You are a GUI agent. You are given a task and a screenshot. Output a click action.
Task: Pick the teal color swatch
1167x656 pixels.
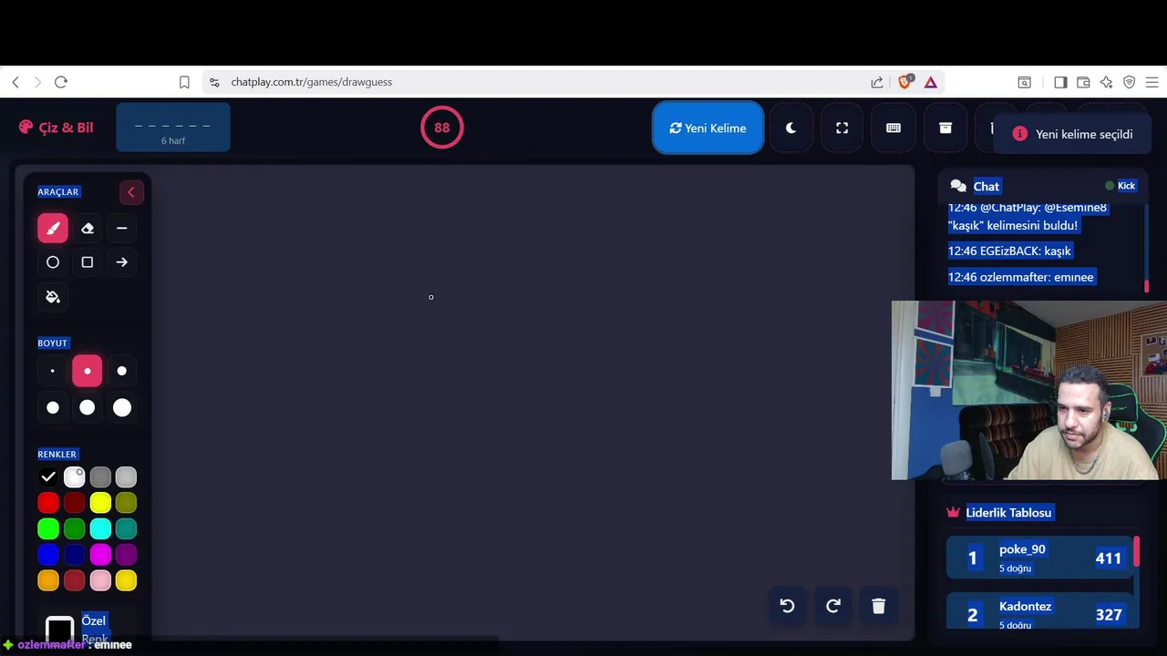127,528
